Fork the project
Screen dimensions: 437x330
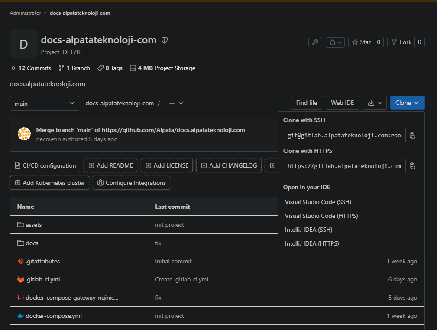pyautogui.click(x=401, y=42)
